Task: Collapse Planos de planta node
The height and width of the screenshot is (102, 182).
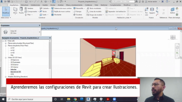Action: pos(6,46)
